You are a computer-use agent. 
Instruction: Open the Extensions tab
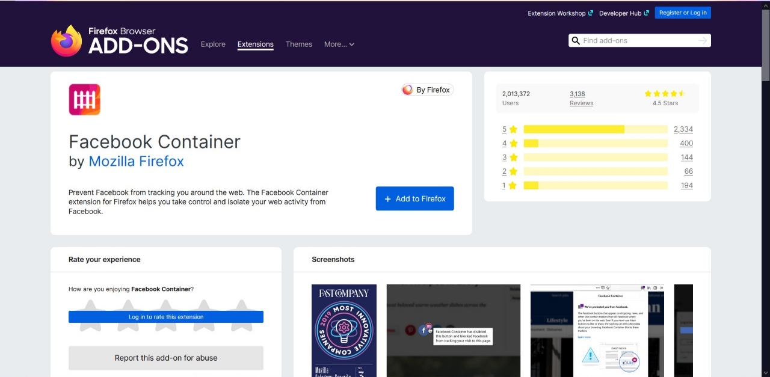[x=256, y=44]
